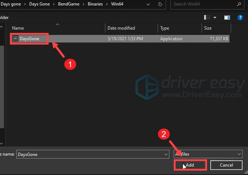The image size is (248, 175).
Task: Navigate to Days gone root breadcrumb
Action: [x=11, y=4]
